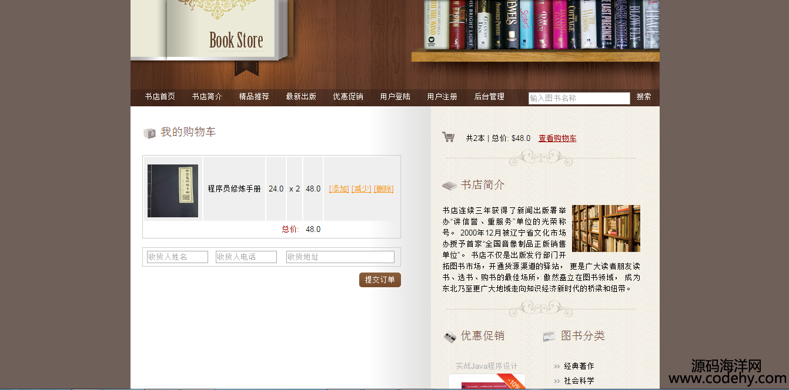
Task: Go to 最新出版 in navigation
Action: (x=301, y=97)
